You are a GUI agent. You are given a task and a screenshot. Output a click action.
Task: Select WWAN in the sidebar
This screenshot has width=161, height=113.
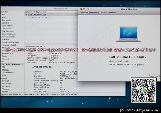[5, 92]
